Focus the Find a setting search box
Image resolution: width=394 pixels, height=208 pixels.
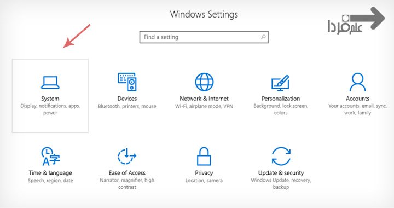(204, 37)
